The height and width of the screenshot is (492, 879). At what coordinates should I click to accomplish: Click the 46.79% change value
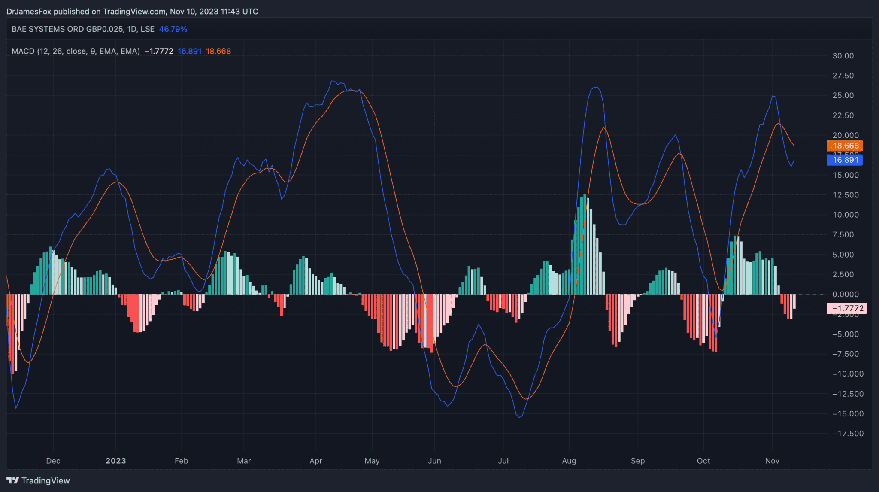(173, 29)
